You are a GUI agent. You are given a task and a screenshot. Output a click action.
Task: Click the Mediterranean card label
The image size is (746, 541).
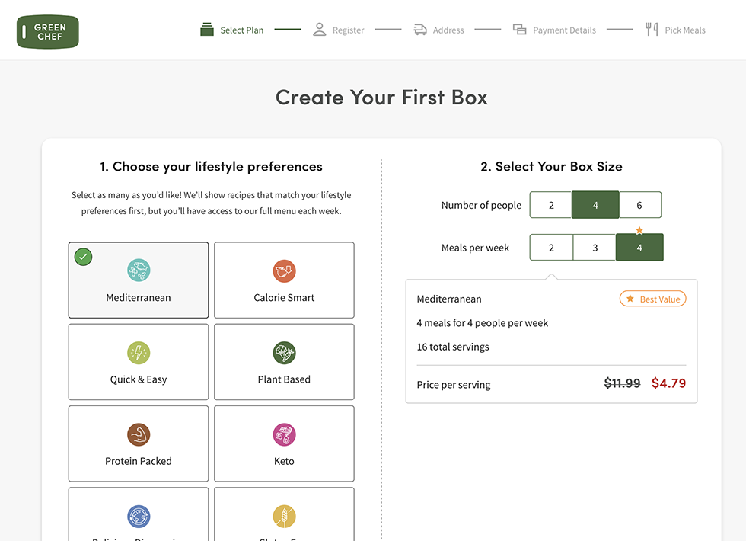(139, 298)
